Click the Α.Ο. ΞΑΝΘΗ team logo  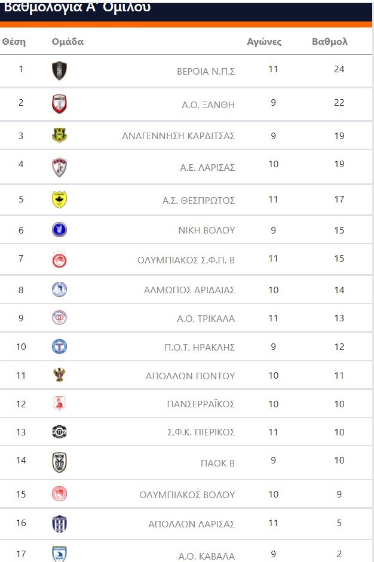(x=59, y=104)
